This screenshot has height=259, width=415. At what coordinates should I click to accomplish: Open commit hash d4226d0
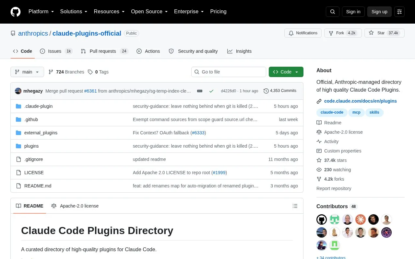coord(229,91)
